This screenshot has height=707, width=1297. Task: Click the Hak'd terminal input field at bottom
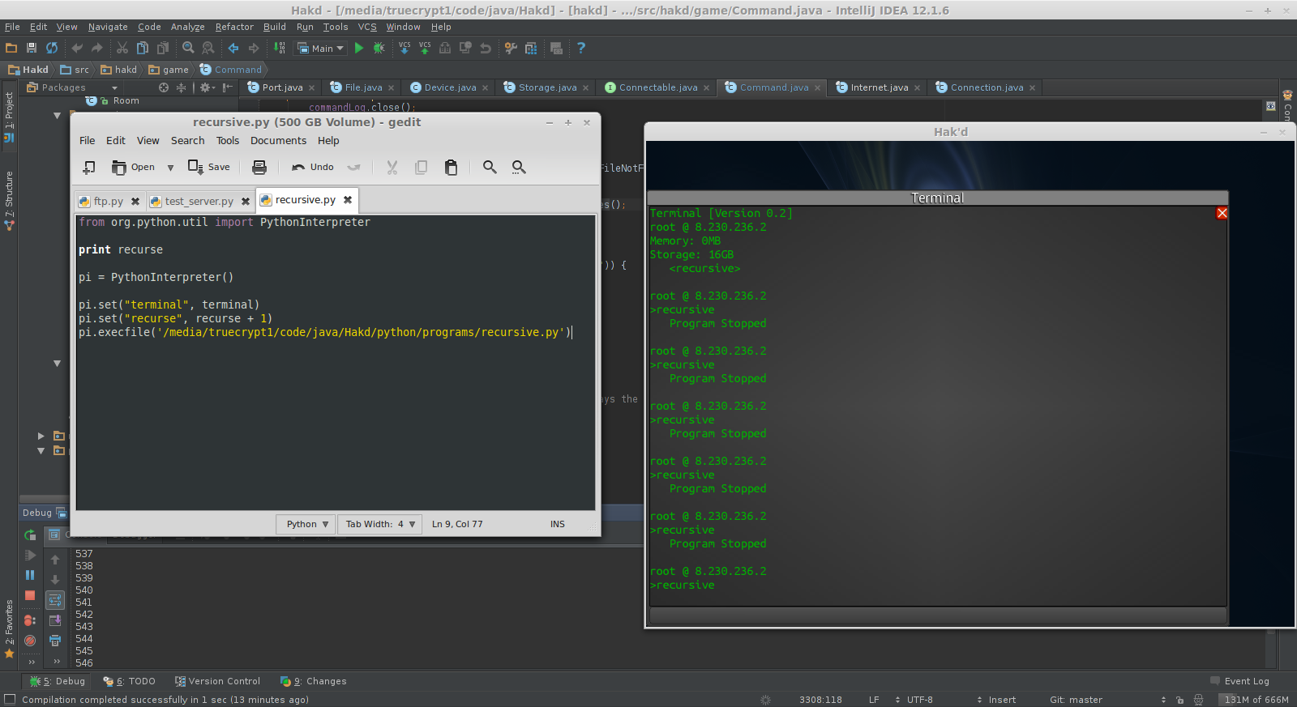(938, 615)
